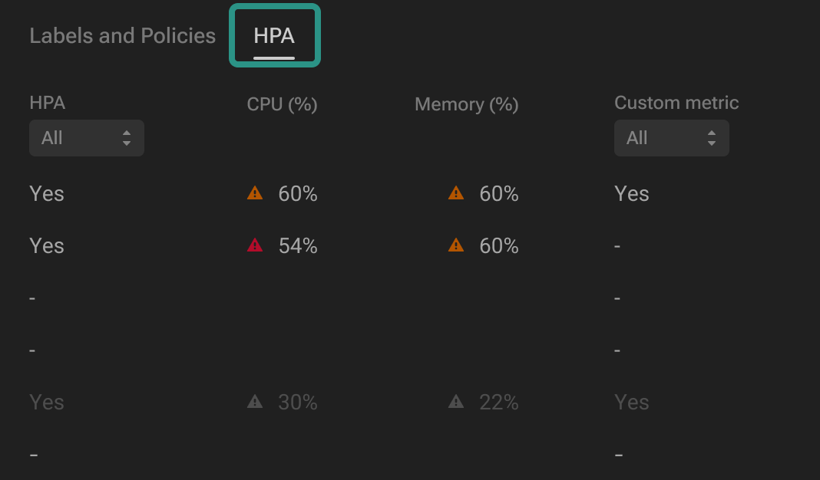Switch to the Labels and Policies tab
Viewport: 820px width, 480px height.
(122, 36)
